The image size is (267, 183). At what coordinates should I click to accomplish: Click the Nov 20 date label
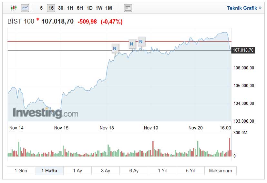coord(195,128)
